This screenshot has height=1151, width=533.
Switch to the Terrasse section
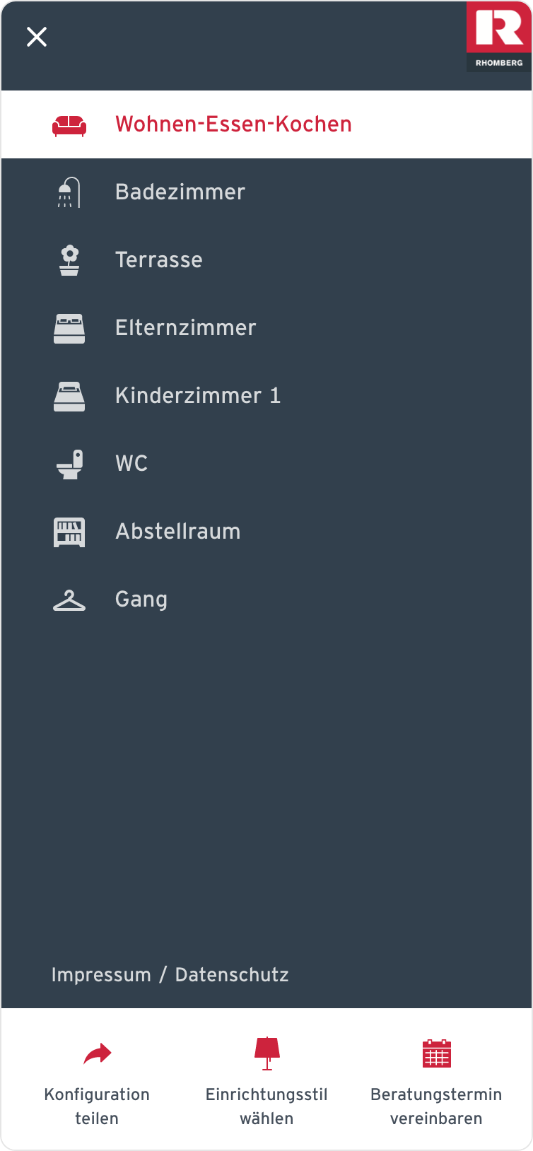[x=159, y=259]
